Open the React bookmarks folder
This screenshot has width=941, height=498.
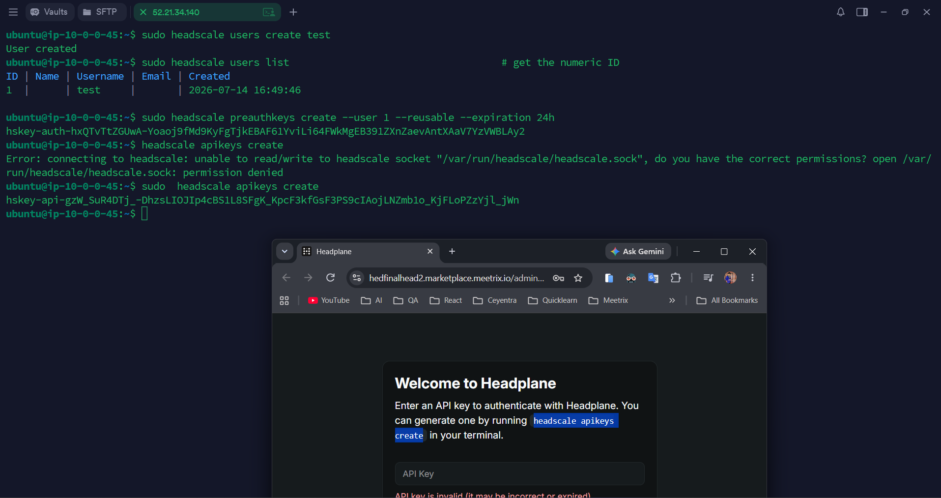pos(446,300)
